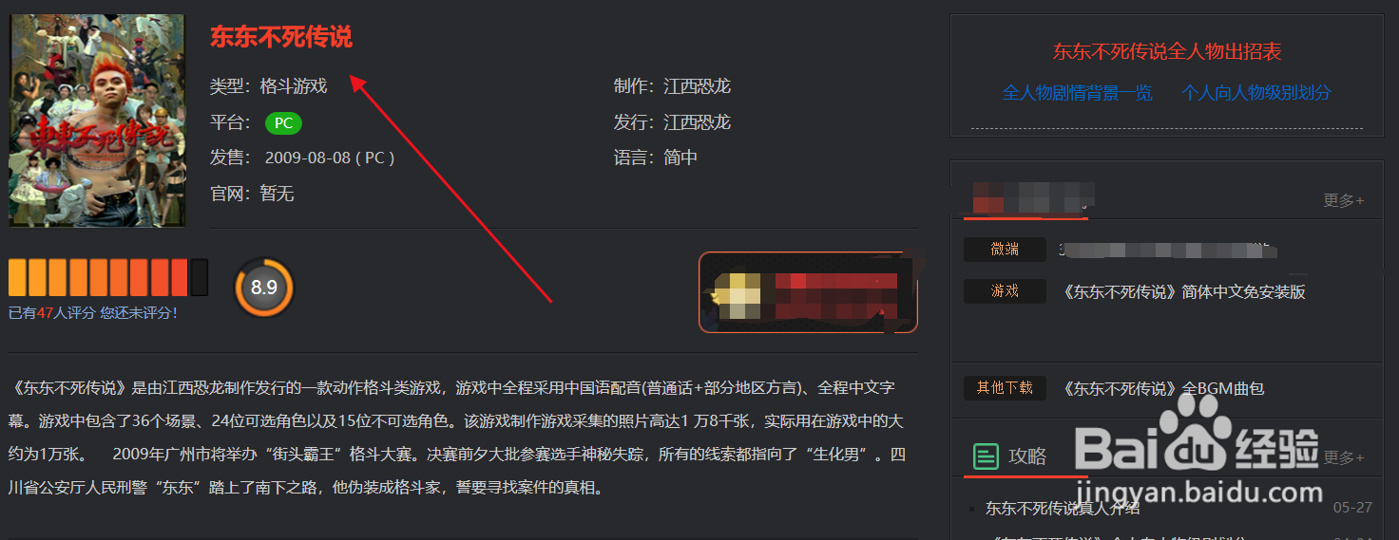Viewport: 1399px width, 540px height.
Task: Expand 更多+ beside the 攻略 section
Action: [1344, 457]
